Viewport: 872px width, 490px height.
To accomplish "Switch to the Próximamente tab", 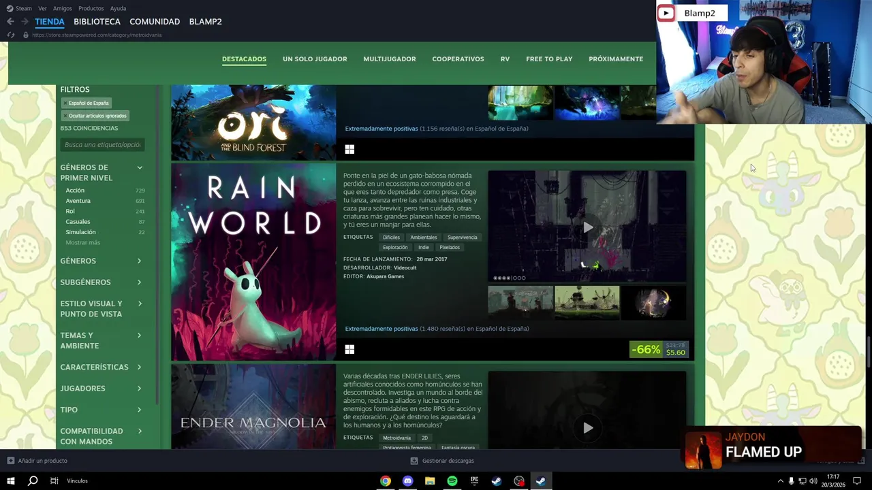I will [616, 59].
